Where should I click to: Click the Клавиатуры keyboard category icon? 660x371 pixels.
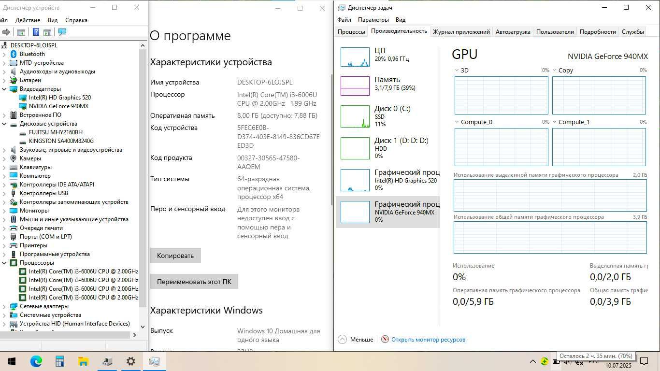point(14,167)
